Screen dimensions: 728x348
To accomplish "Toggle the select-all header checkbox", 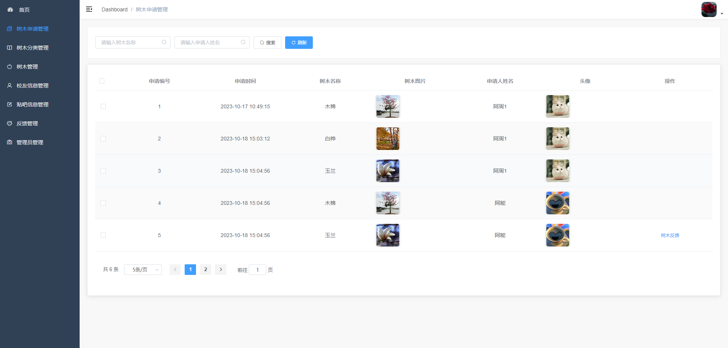I will (102, 81).
